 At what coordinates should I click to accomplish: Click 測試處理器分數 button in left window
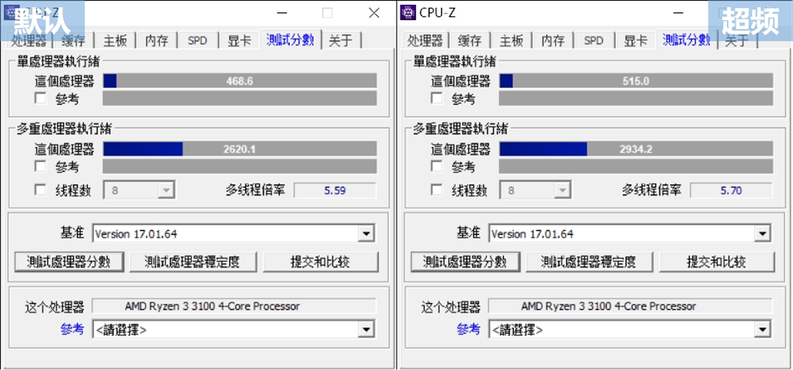[x=70, y=262]
